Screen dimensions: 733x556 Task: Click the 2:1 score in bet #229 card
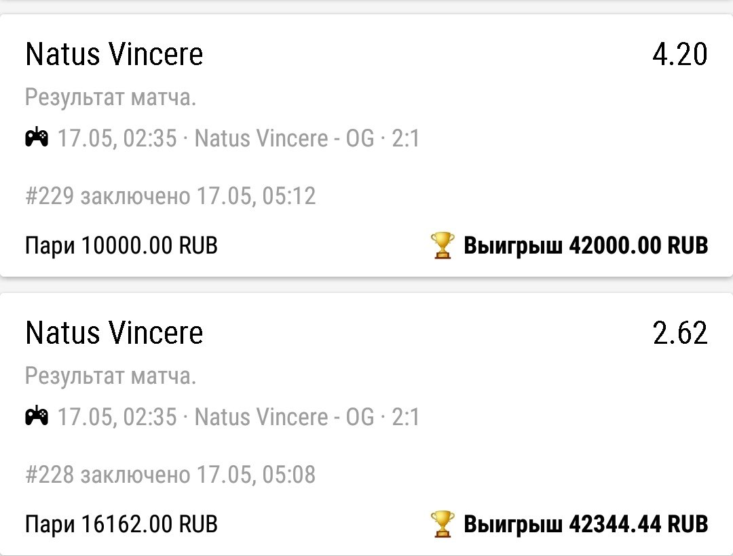click(x=405, y=139)
